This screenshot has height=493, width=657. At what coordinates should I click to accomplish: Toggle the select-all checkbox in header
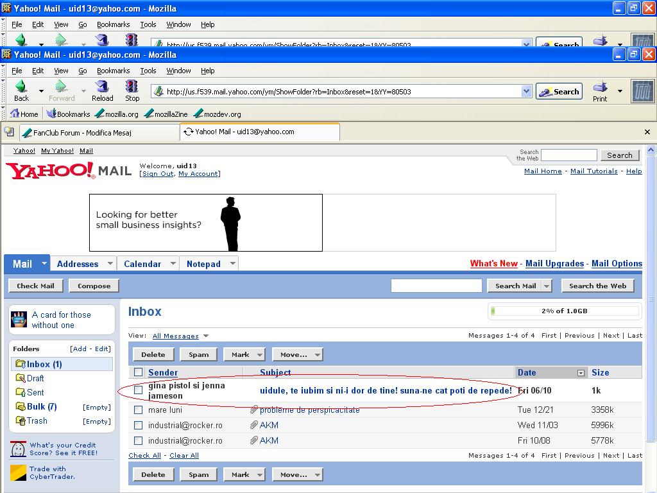(138, 372)
